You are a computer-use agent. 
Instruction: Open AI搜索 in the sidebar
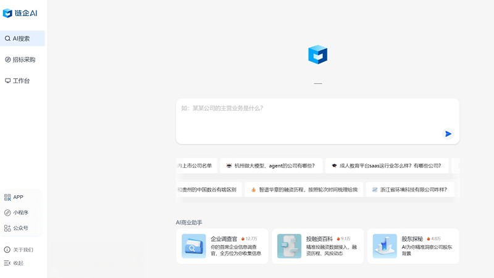coord(22,38)
